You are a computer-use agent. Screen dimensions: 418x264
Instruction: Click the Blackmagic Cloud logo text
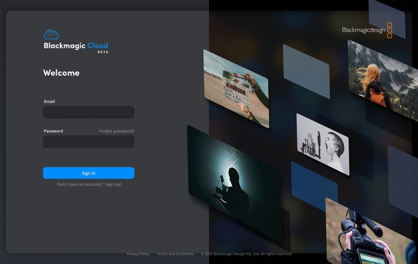tap(76, 45)
